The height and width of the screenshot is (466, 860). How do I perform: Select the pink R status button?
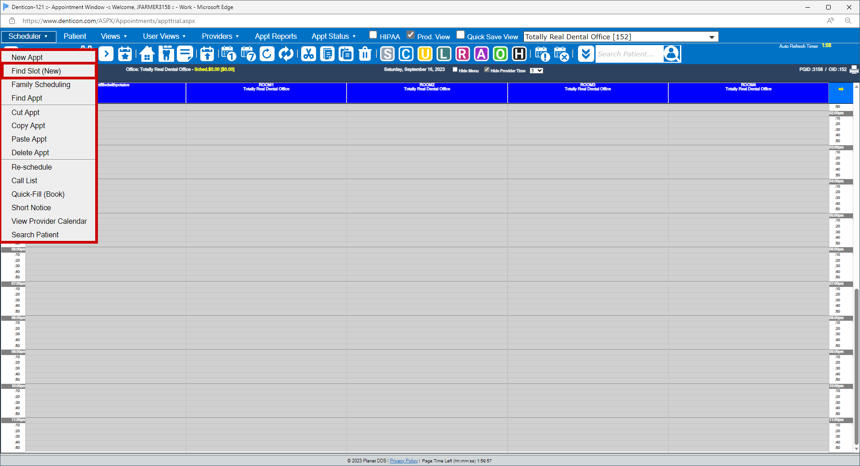[462, 54]
